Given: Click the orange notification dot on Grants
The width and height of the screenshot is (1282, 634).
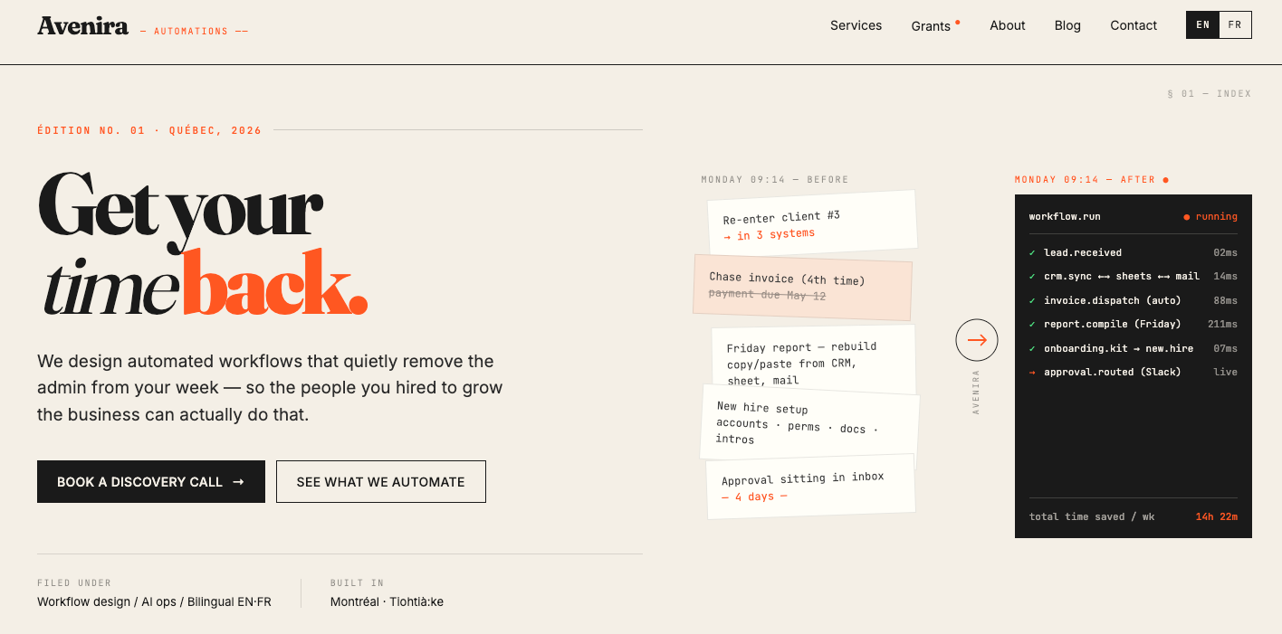Looking at the screenshot, I should [x=958, y=21].
